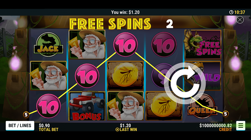The height and width of the screenshot is (140, 251).
Task: Close the game with the X icon
Action: coord(240,20)
